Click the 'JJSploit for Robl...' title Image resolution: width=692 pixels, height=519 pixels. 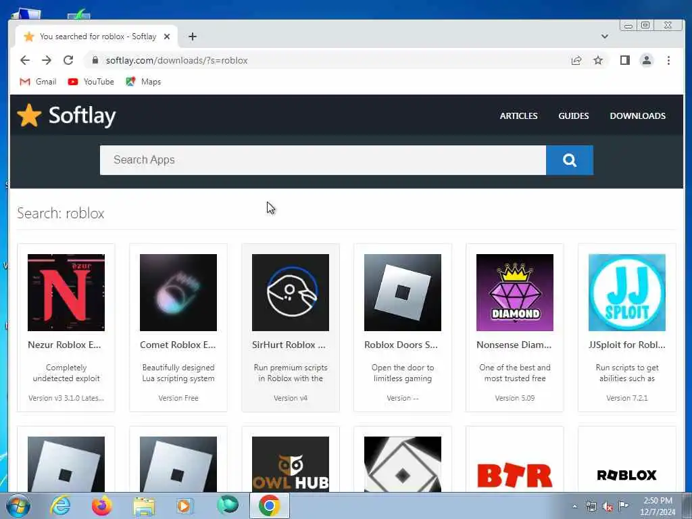point(626,345)
